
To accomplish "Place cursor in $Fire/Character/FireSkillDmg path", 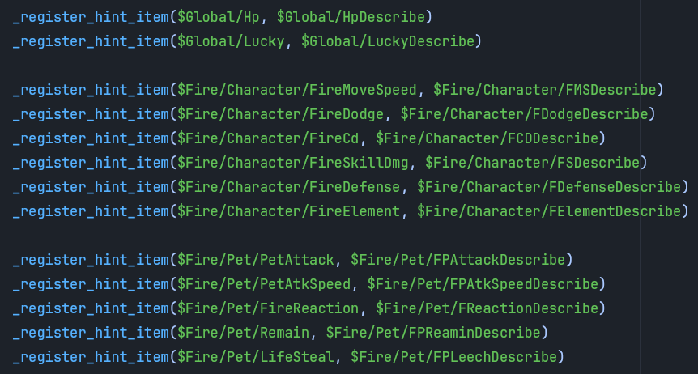I will [x=293, y=163].
